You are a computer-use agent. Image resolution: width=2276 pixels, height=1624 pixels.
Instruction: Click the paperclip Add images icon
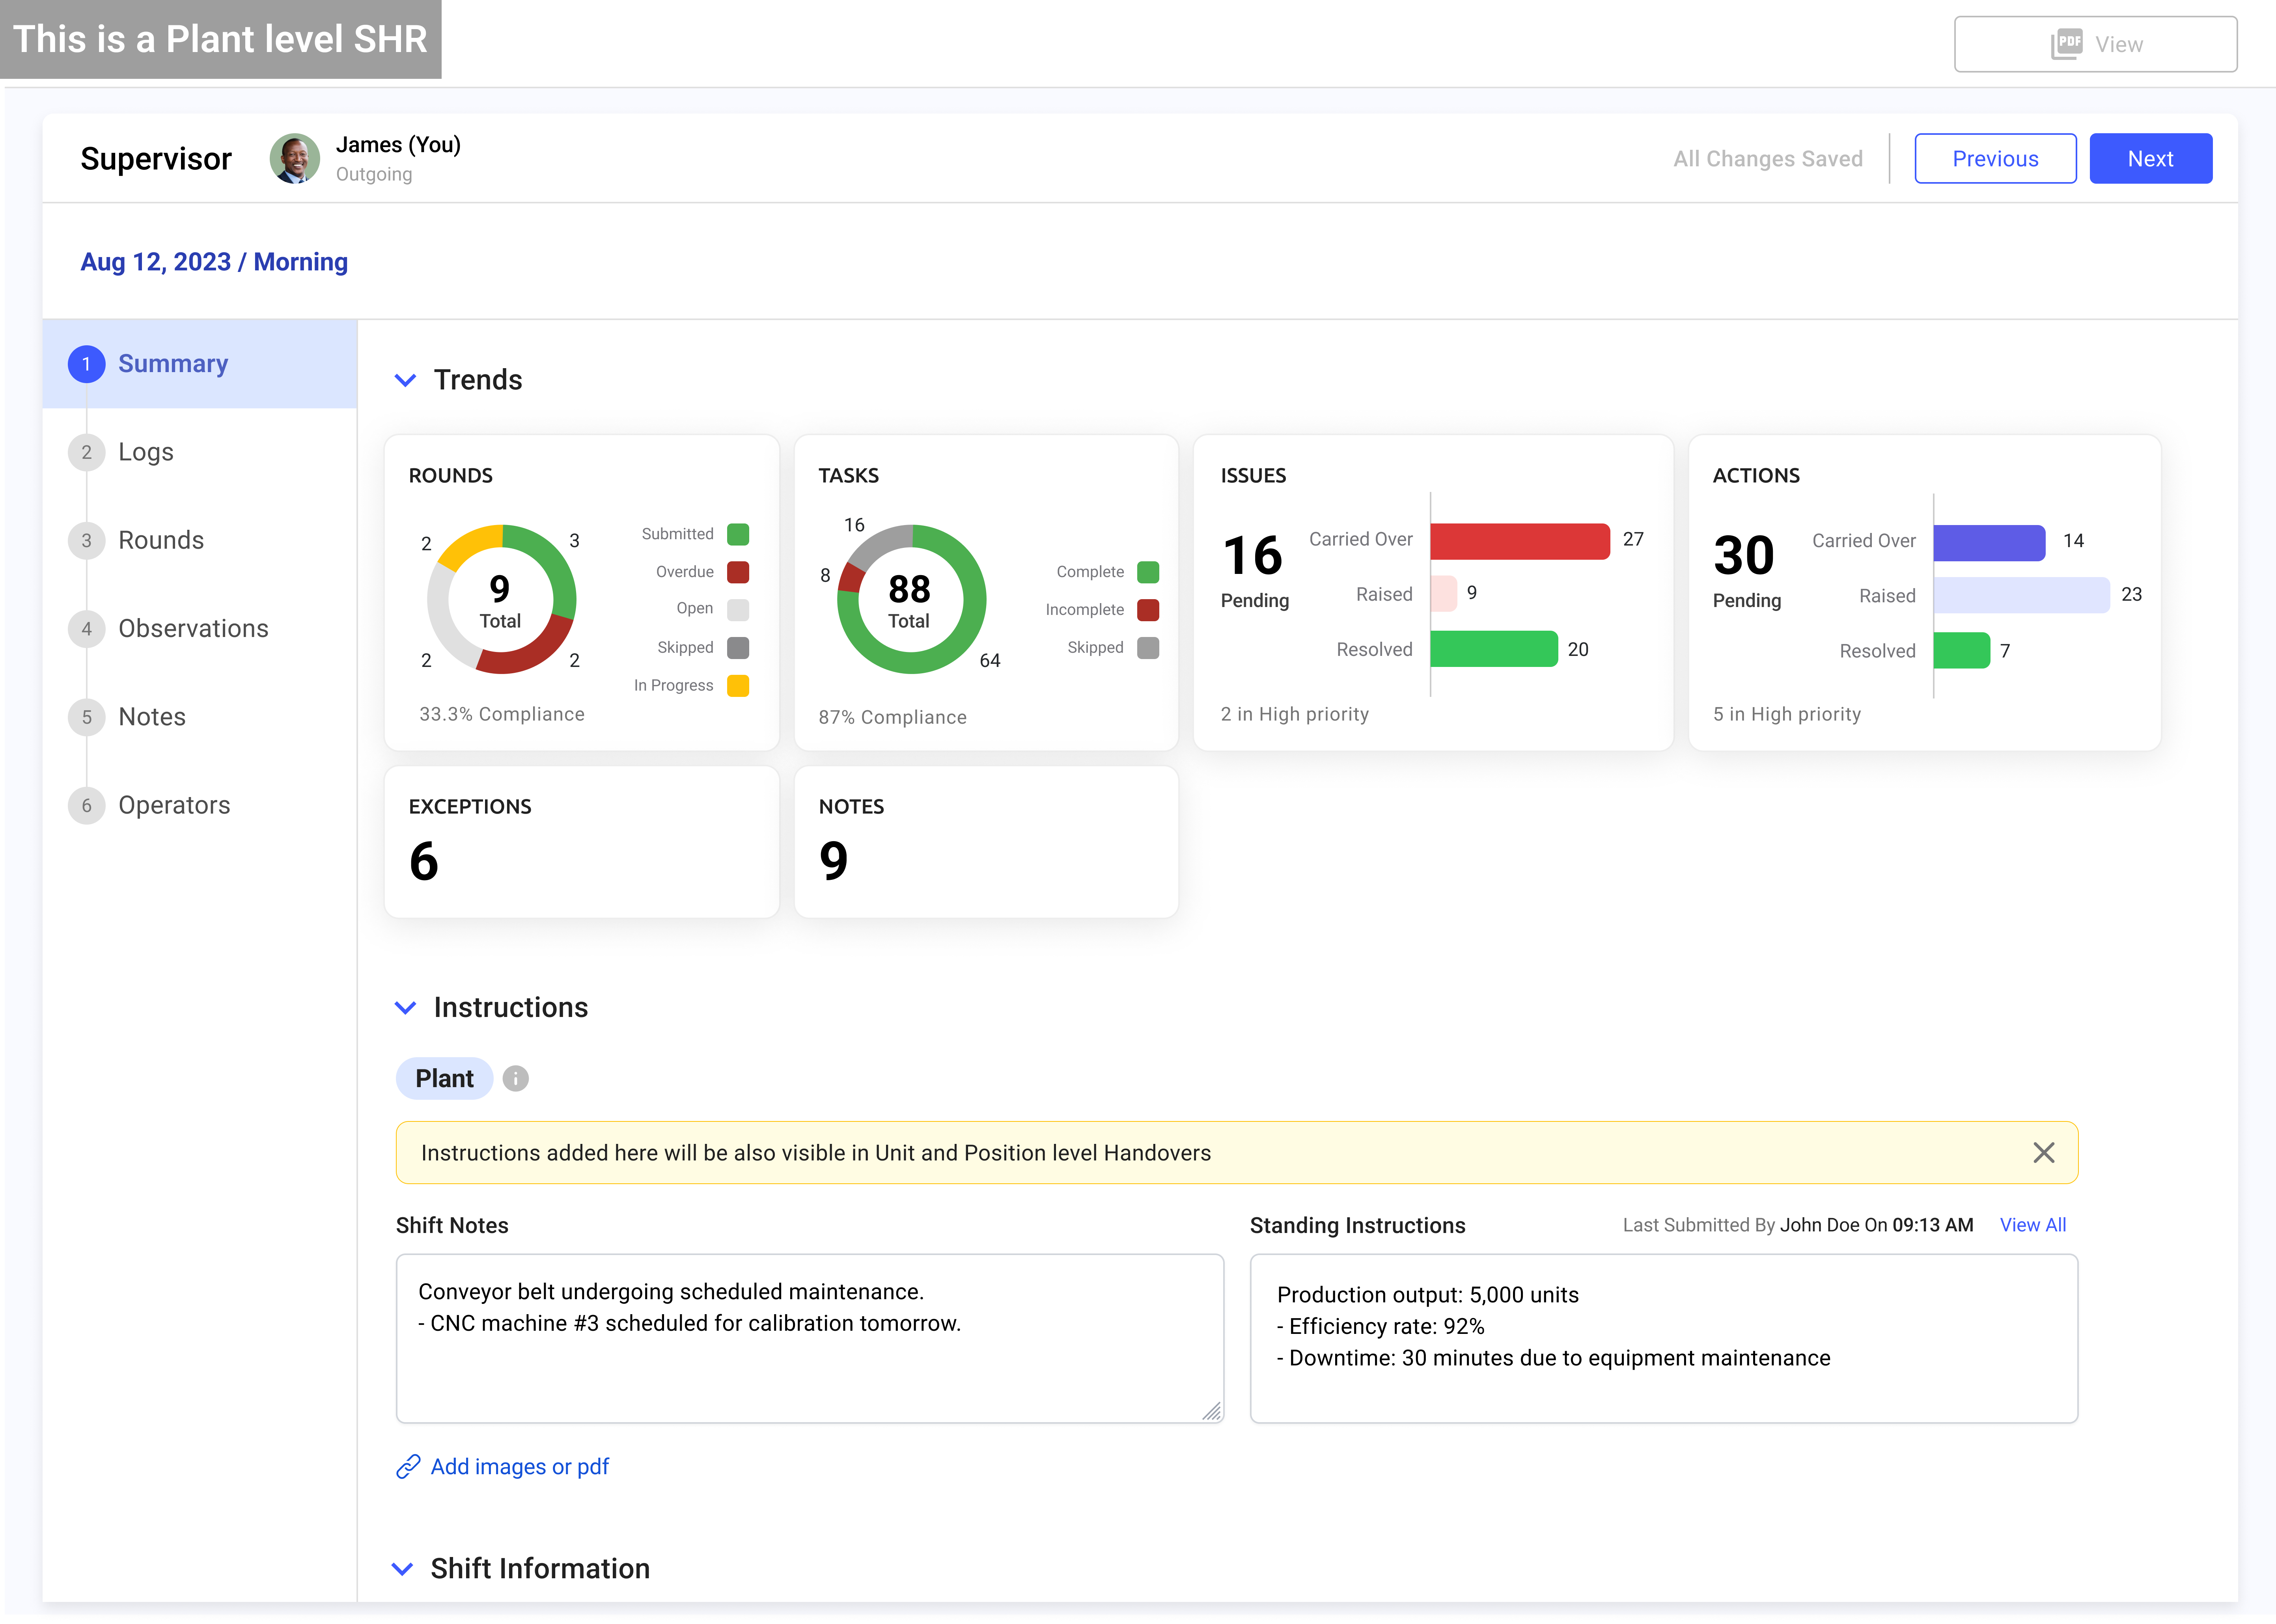pos(408,1466)
